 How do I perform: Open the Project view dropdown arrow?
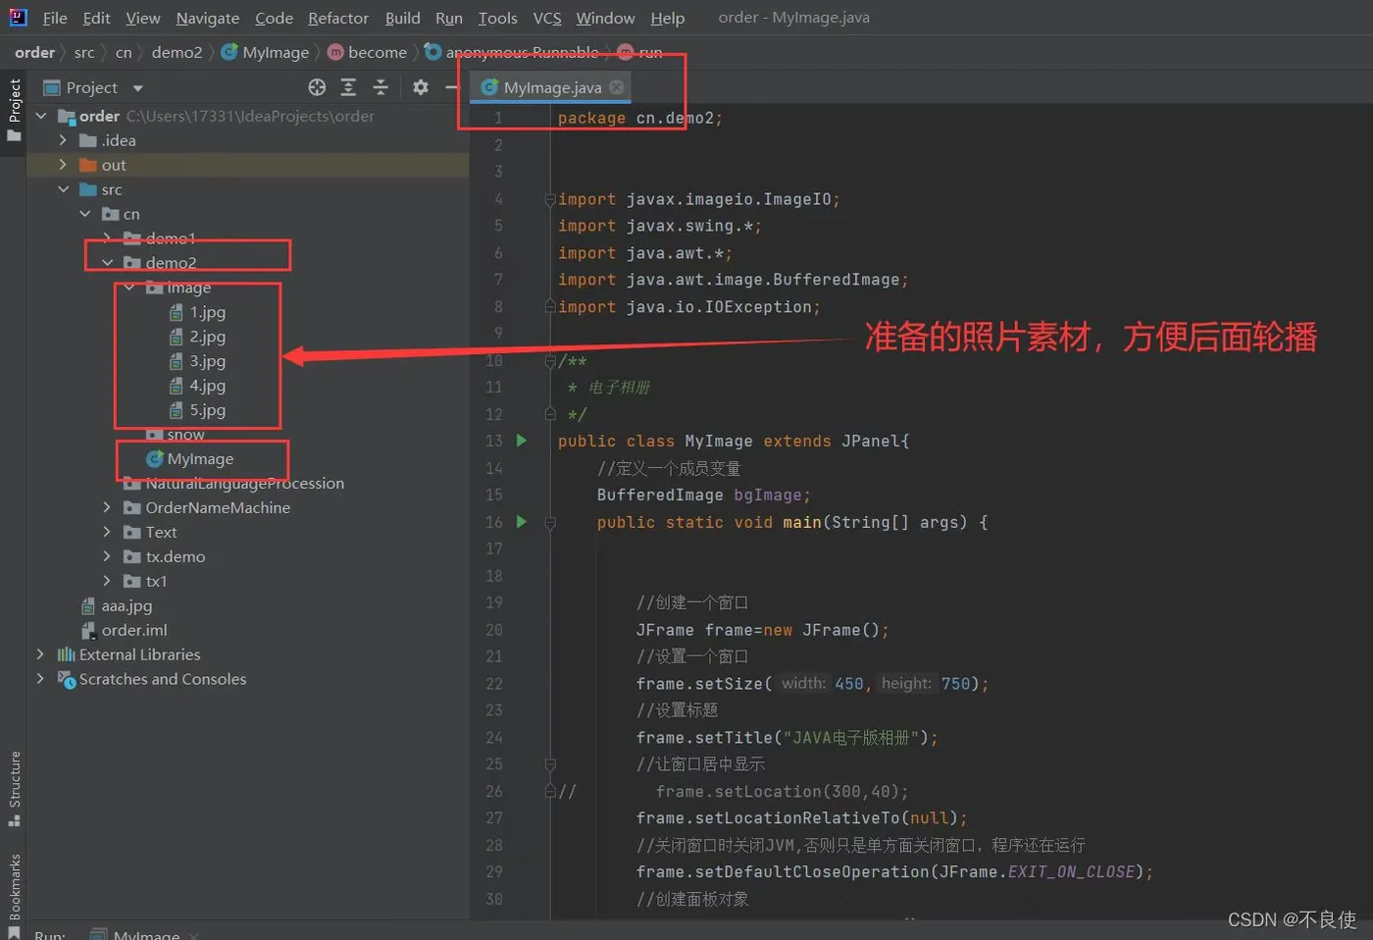click(x=137, y=88)
